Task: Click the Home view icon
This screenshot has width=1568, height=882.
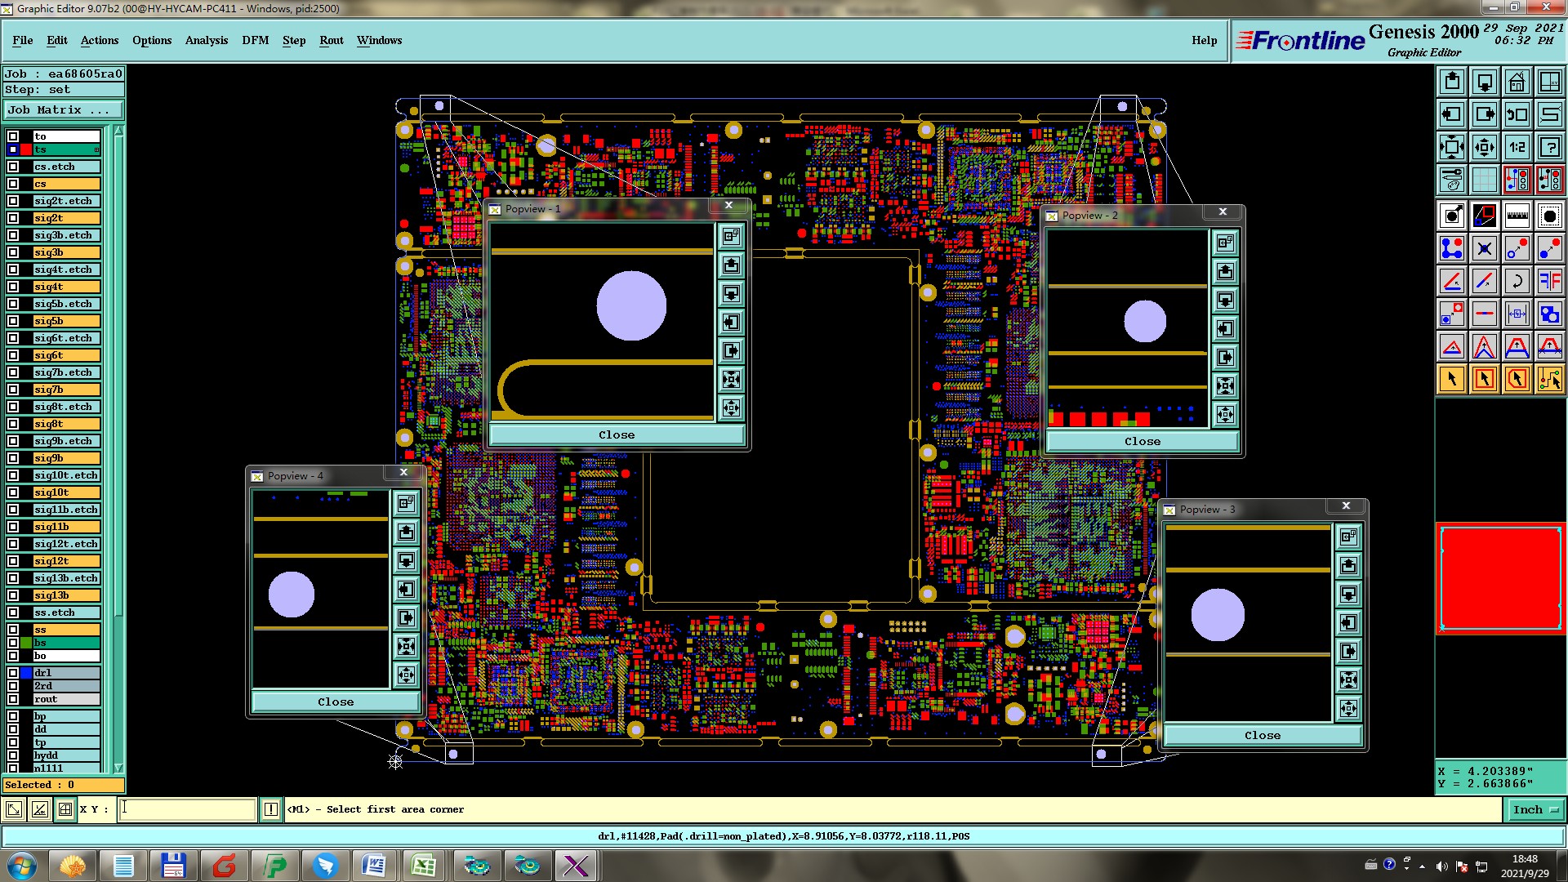Action: click(1517, 82)
